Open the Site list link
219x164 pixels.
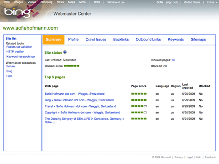pyautogui.click(x=11, y=39)
